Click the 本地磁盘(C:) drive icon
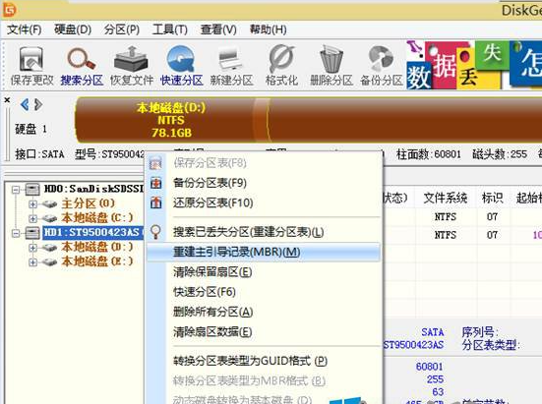Viewport: 542px width, 404px height. tap(49, 218)
